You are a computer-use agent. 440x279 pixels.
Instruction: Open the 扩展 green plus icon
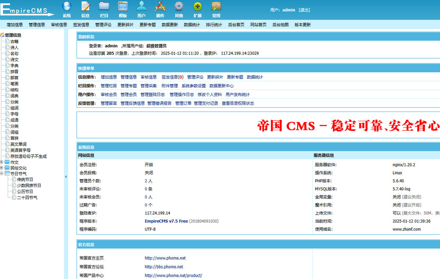pos(198,6)
